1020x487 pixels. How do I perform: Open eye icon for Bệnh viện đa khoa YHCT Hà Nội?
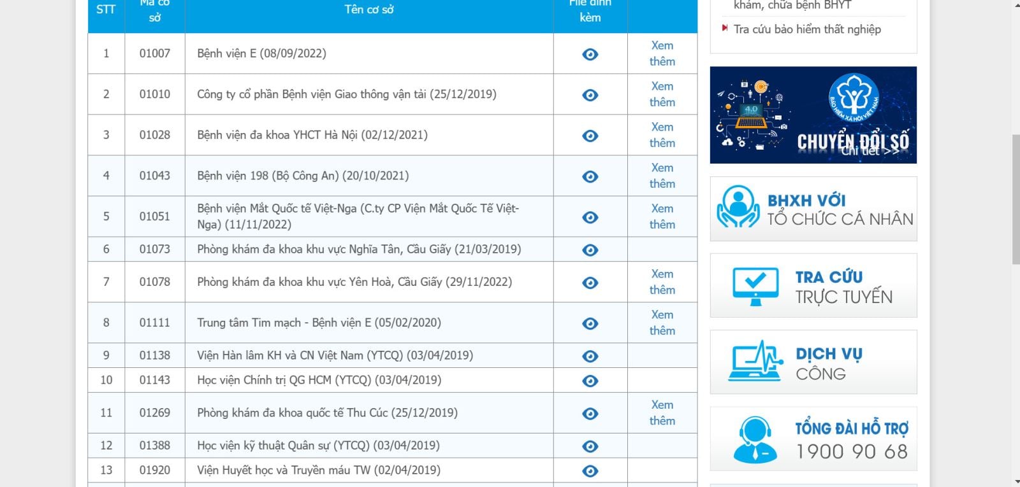pos(590,136)
